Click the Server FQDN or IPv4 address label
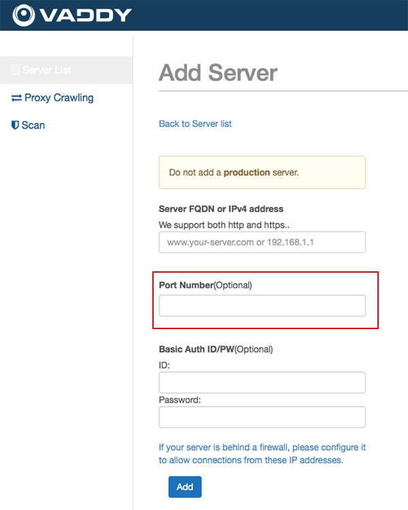The width and height of the screenshot is (408, 510). [x=221, y=209]
